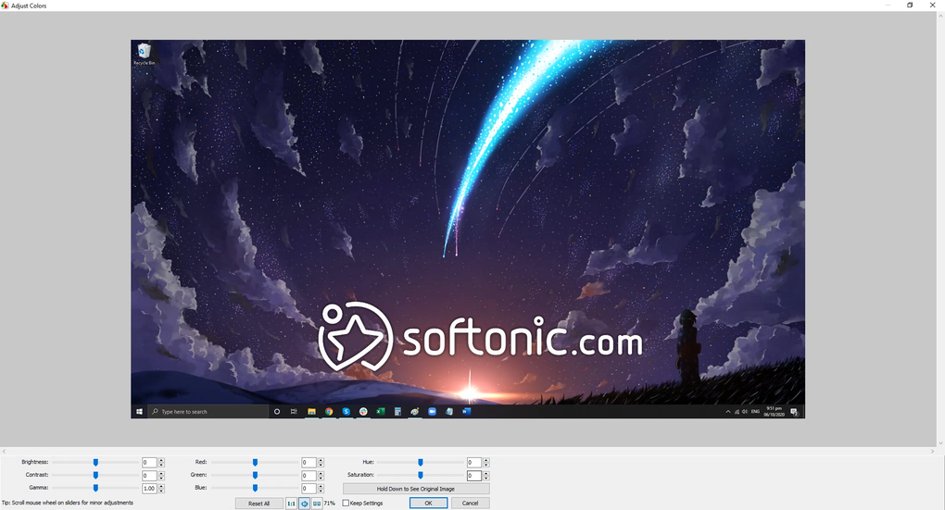Viewport: 945px width, 510px height.
Task: Enable the Keep Settings checkbox
Action: [x=346, y=504]
